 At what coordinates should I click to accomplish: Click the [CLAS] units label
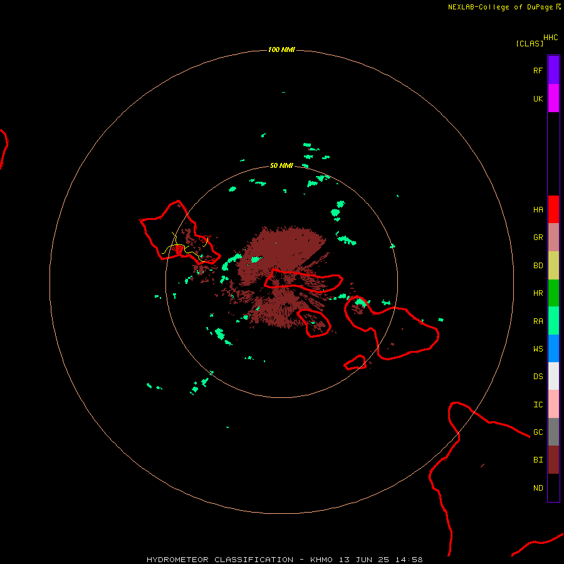[530, 44]
